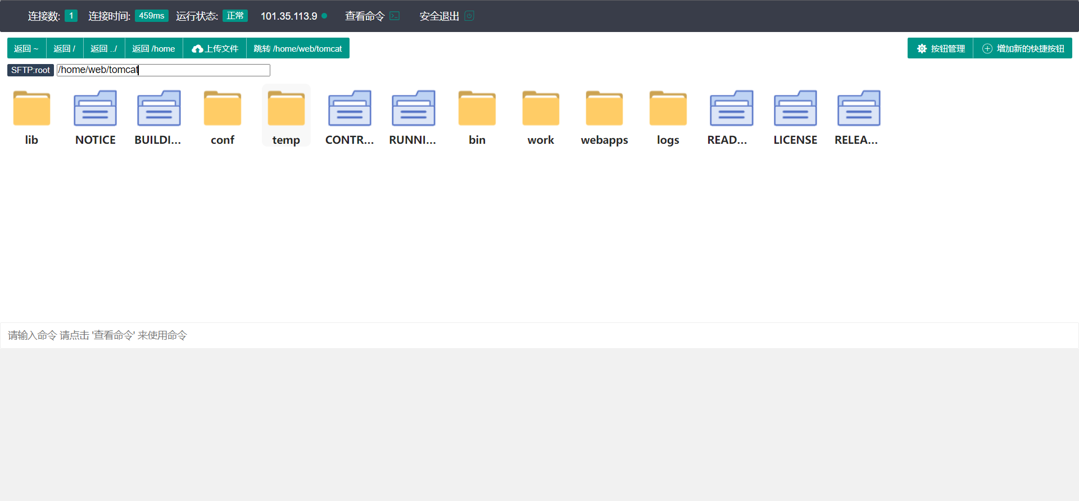Select the RELEA... file icon
This screenshot has width=1079, height=501.
tap(859, 108)
